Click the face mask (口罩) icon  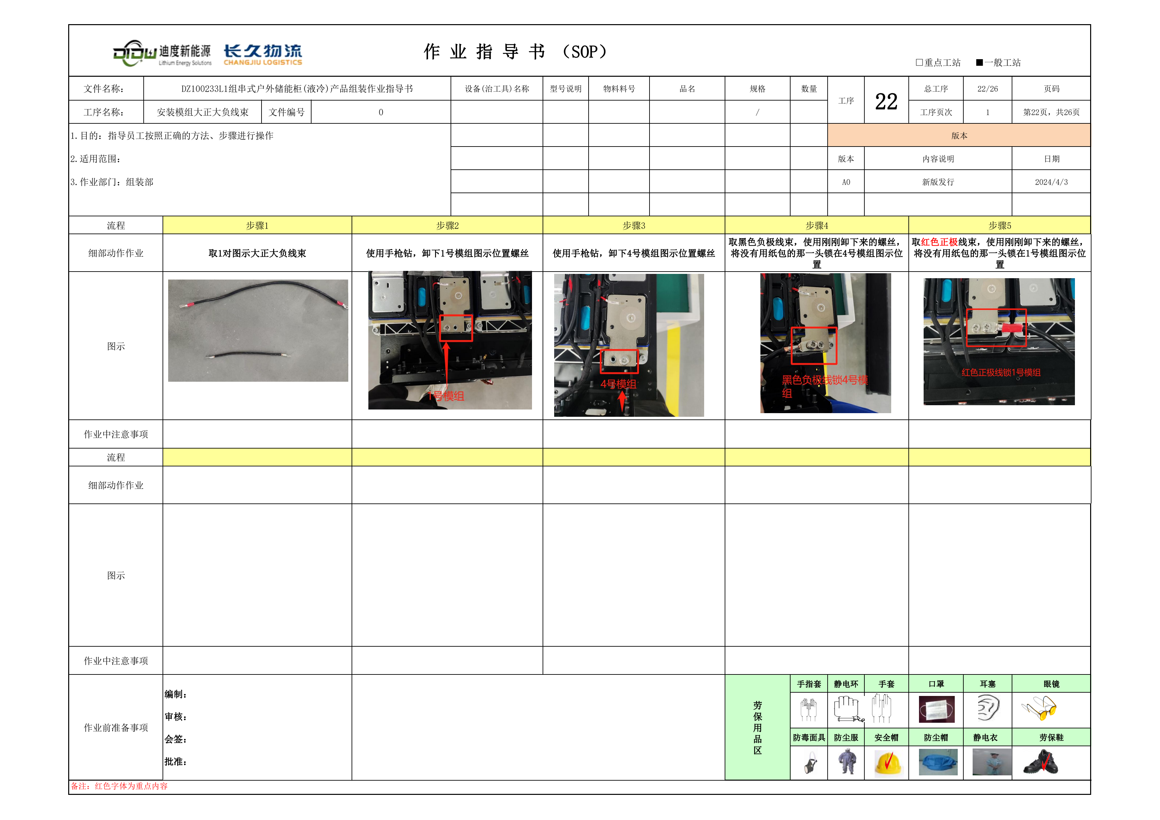936,710
